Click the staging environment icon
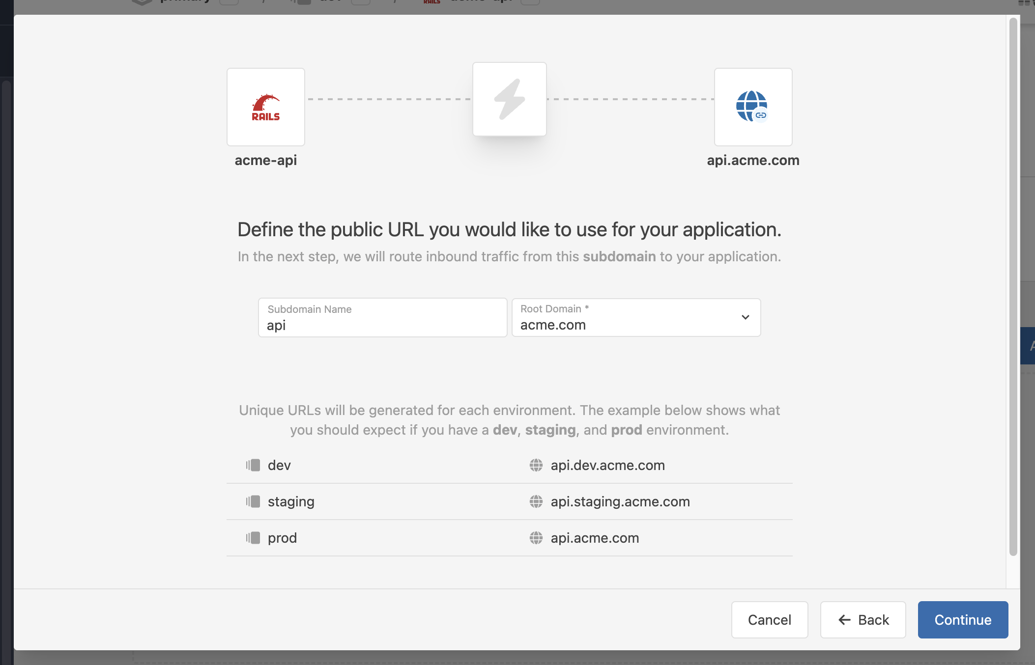The width and height of the screenshot is (1035, 665). (253, 501)
